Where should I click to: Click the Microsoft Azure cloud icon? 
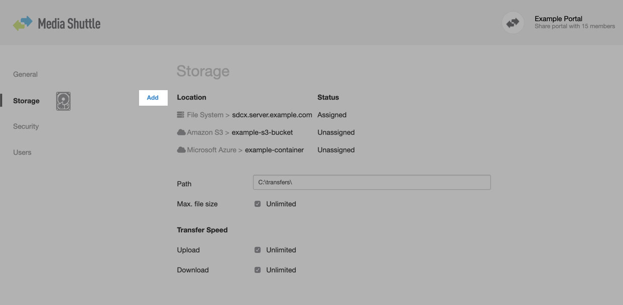[181, 150]
